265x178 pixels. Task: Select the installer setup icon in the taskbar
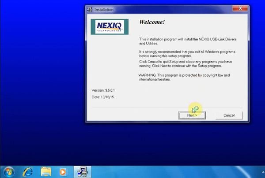click(83, 172)
